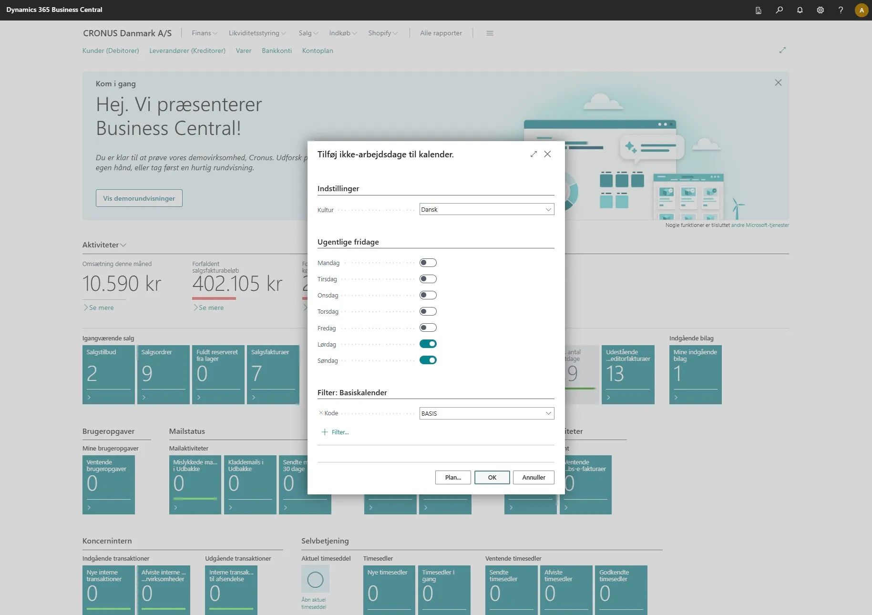Open the document page icon in header

(759, 10)
